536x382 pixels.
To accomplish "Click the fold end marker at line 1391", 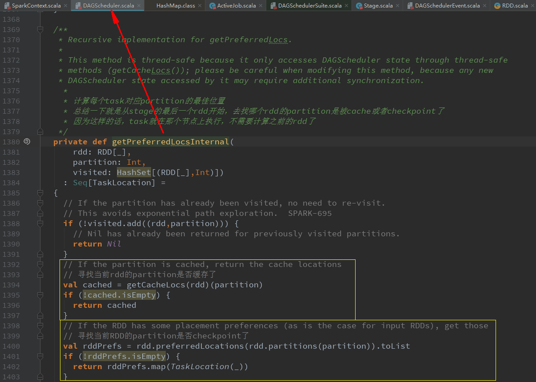I will 40,254.
